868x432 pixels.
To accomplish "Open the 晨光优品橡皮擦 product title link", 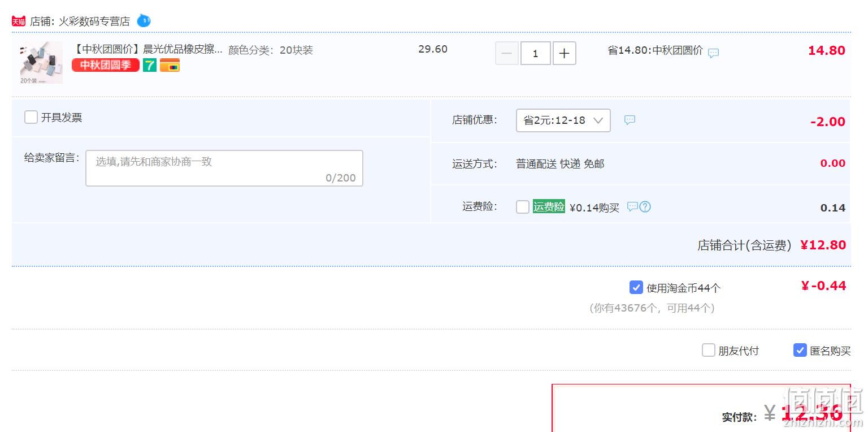I will pyautogui.click(x=147, y=50).
